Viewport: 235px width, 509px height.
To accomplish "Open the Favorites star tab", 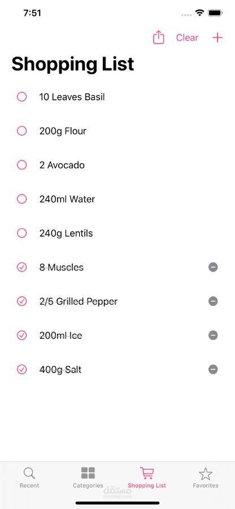I will coord(206,477).
